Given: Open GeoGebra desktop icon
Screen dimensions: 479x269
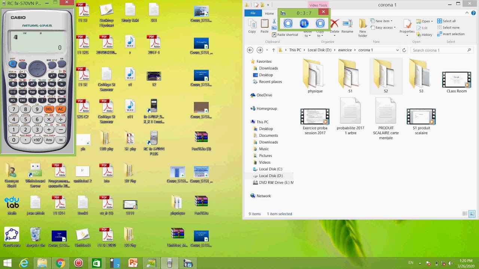Looking at the screenshot, I should click(12, 237).
